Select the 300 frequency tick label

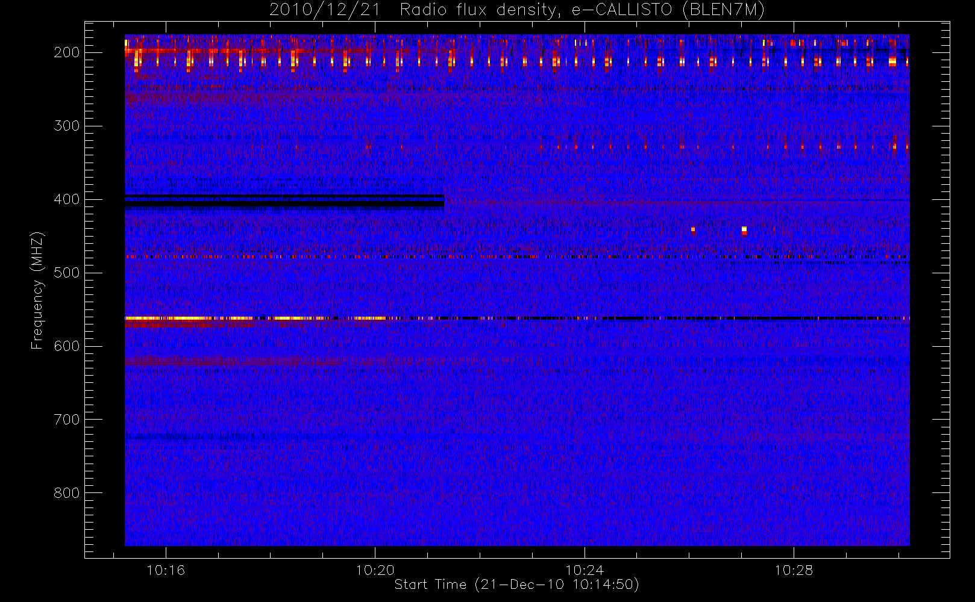point(66,126)
